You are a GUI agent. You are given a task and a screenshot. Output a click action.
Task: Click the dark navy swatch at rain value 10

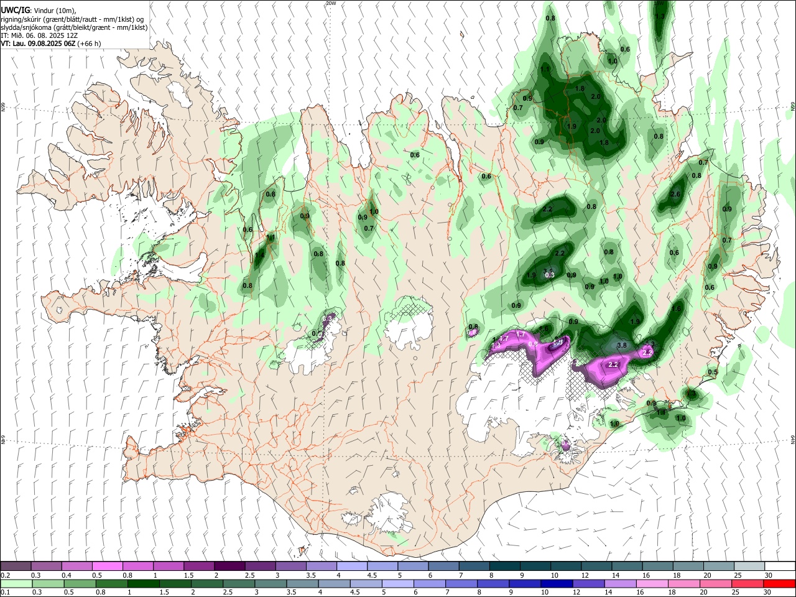555,583
